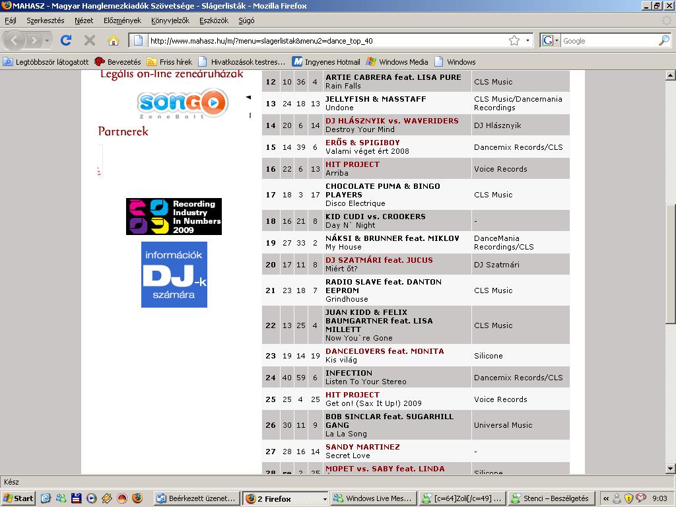This screenshot has height=507, width=676.
Task: Open the address bar URL history dropdown
Action: tap(527, 40)
